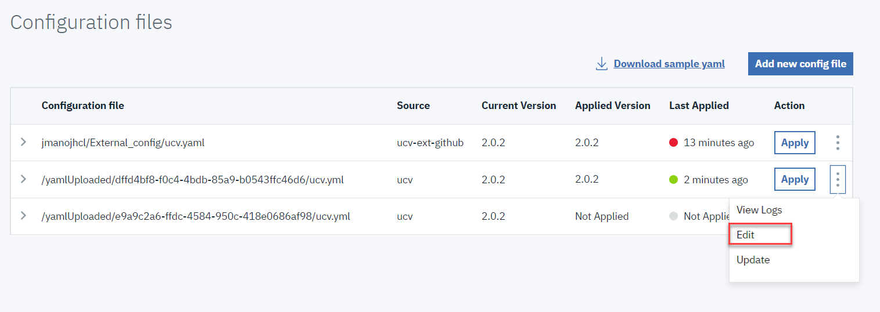Expand the dffd4bf8 ucv.yml row details
This screenshot has width=880, height=312.
[x=23, y=179]
